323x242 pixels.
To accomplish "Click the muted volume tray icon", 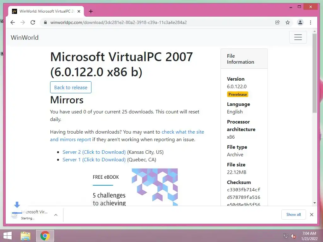I will (x=293, y=236).
